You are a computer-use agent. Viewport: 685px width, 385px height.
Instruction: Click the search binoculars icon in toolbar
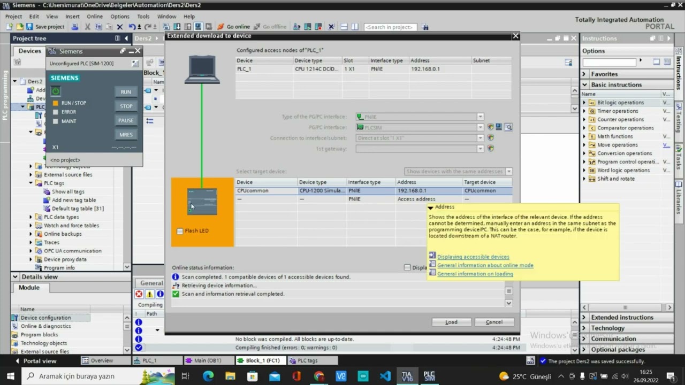click(x=425, y=27)
